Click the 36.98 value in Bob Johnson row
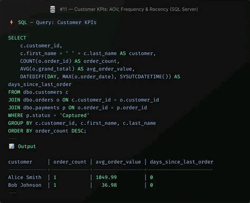The height and width of the screenshot is (203, 250). pyautogui.click(x=109, y=185)
